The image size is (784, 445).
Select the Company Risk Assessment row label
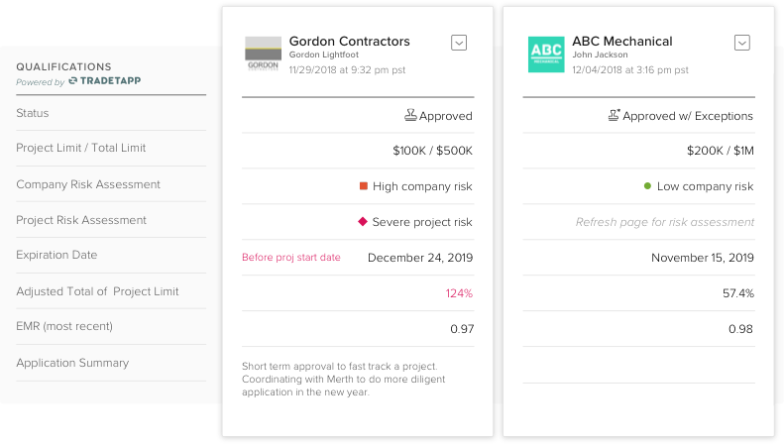tap(88, 184)
